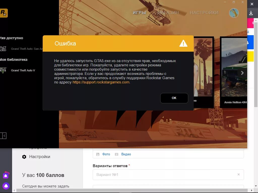258x193 pixels.
Task: Click the 'Варианты ответов' label
Action: pyautogui.click(x=110, y=166)
